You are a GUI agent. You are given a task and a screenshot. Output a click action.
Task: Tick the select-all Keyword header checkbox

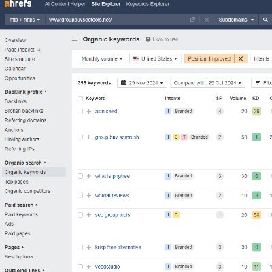pos(80,99)
